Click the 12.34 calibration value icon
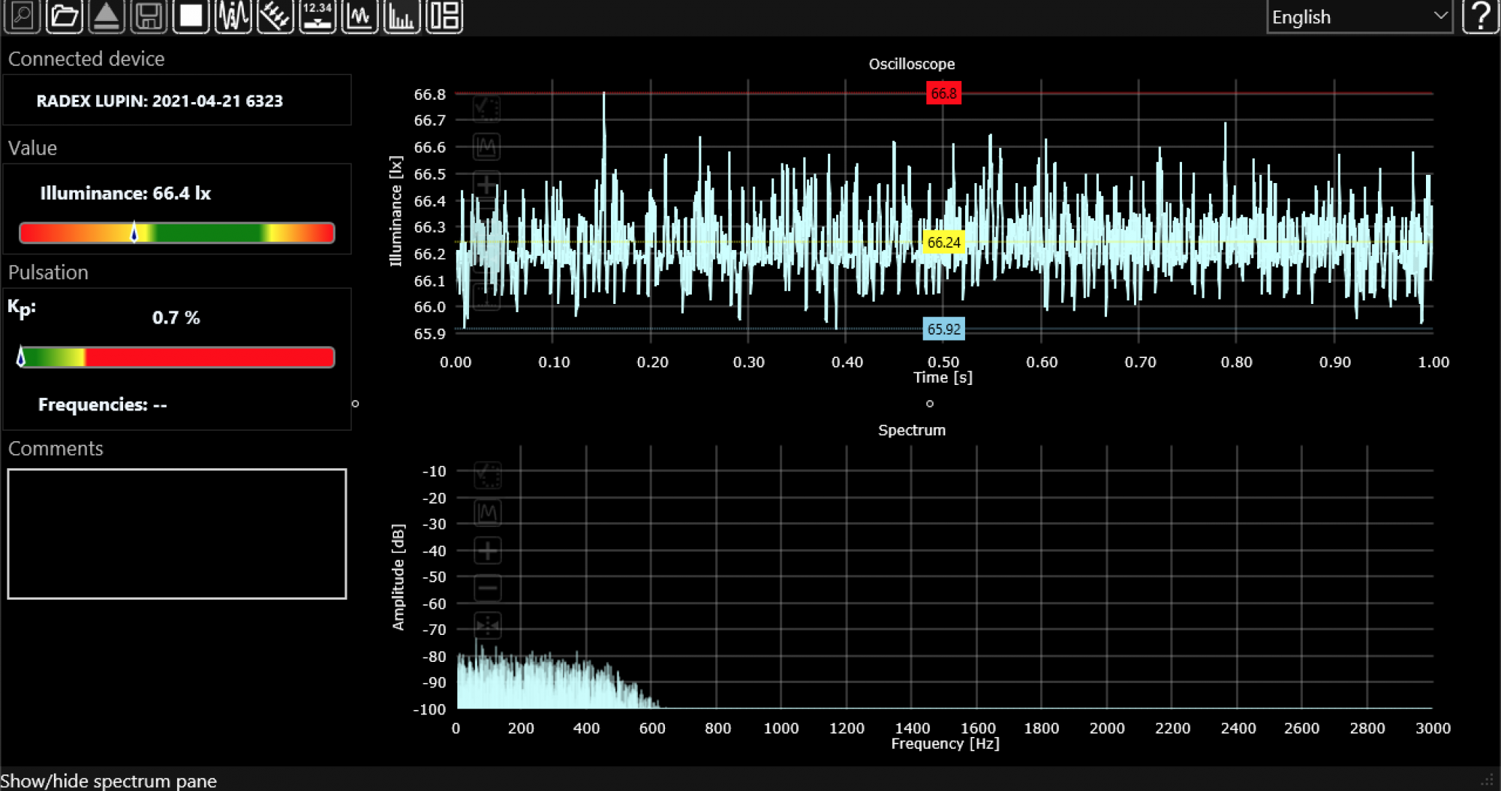The height and width of the screenshot is (791, 1501). [x=317, y=16]
